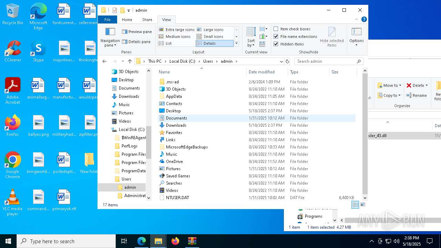The width and height of the screenshot is (441, 248).
Task: Open the Add columns dropdown icon
Action: pyautogui.click(x=264, y=37)
